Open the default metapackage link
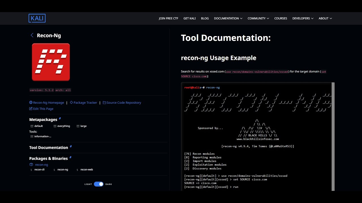The image size is (362, 203). click(39, 126)
